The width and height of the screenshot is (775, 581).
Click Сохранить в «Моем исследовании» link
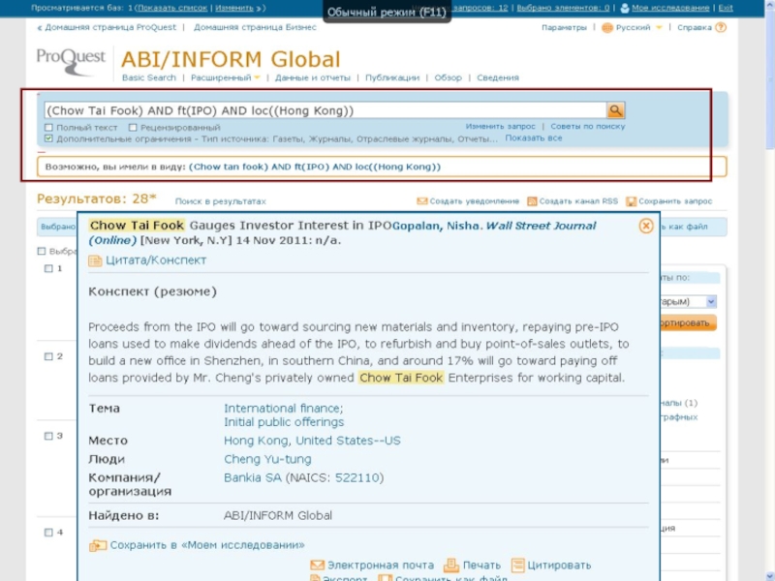point(207,545)
